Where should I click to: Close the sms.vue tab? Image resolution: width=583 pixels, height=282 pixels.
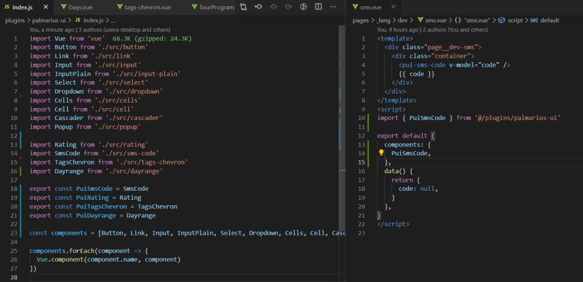(393, 7)
